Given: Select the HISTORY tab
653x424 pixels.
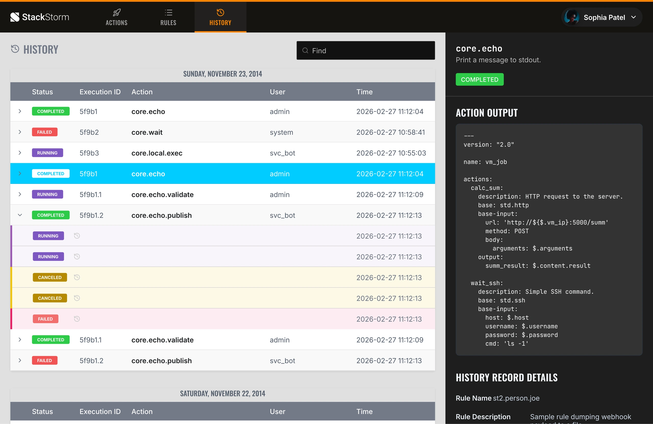Looking at the screenshot, I should point(220,17).
